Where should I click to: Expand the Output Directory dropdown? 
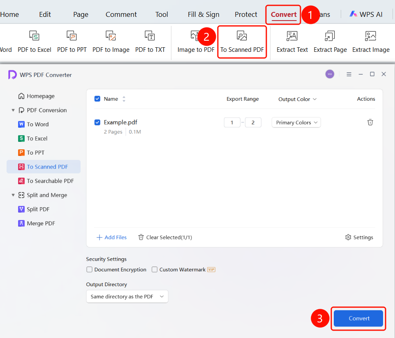127,296
